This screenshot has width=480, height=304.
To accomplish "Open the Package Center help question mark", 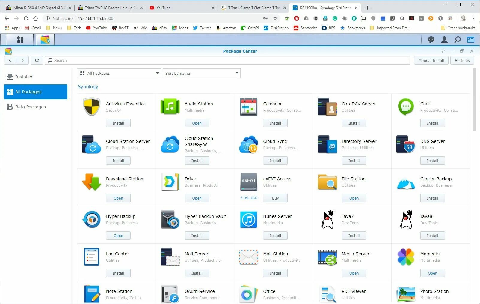I will click(x=443, y=51).
